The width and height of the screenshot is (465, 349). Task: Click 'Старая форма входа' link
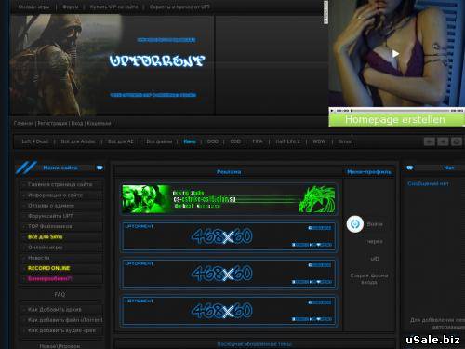[369, 279]
